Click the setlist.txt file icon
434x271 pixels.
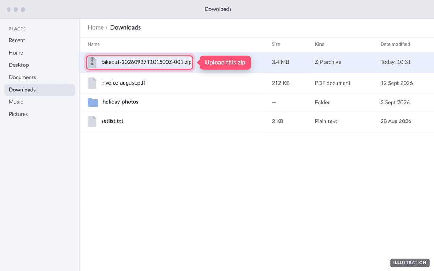tap(92, 121)
